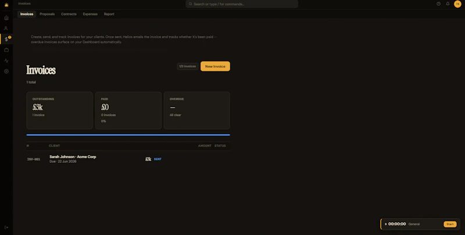Click the SENT status label

158,159
